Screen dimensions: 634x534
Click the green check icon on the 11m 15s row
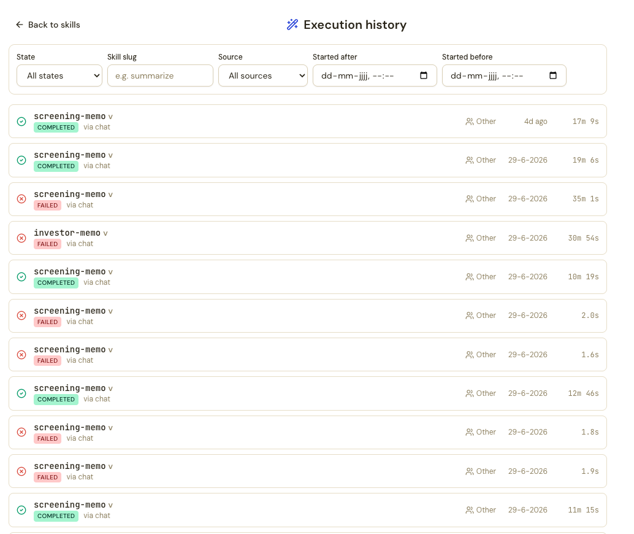(21, 510)
